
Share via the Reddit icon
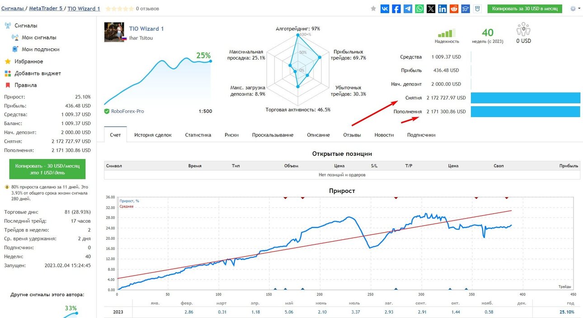tap(454, 9)
